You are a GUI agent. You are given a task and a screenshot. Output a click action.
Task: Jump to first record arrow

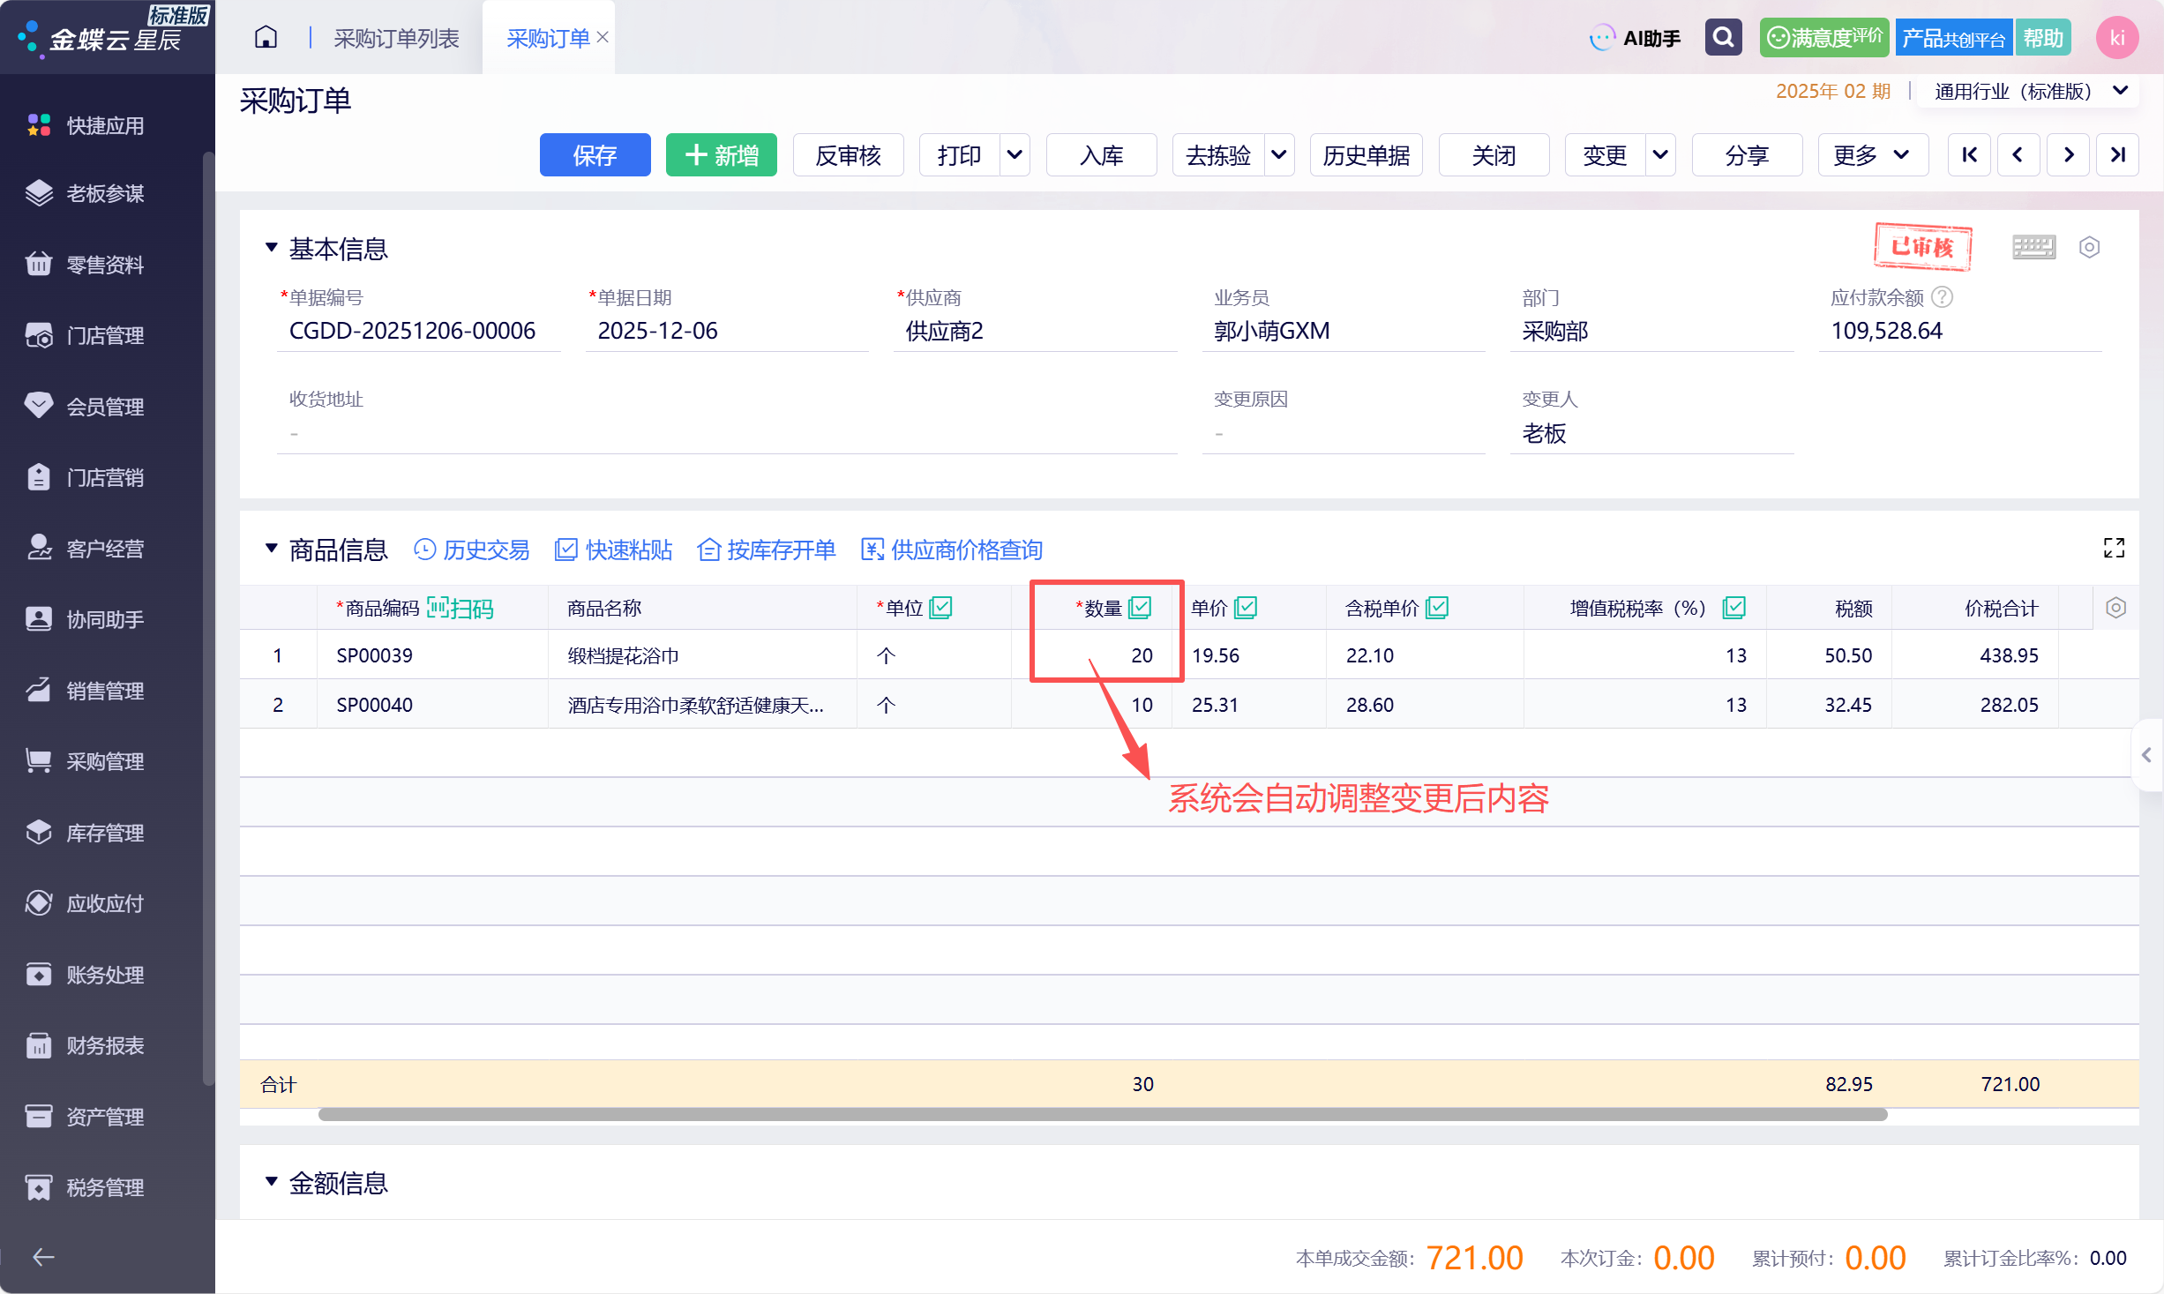coord(1969,155)
